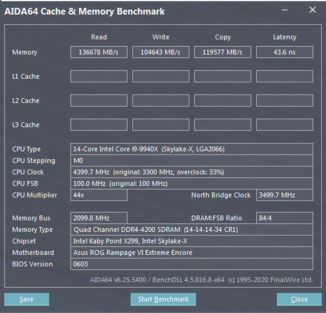Click the empty L3 Cache Latency box
Image resolution: width=326 pixels, height=313 pixels.
click(284, 125)
